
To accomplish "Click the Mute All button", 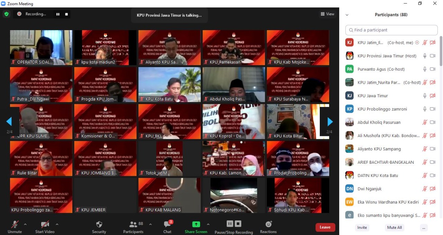I will pyautogui.click(x=394, y=227).
